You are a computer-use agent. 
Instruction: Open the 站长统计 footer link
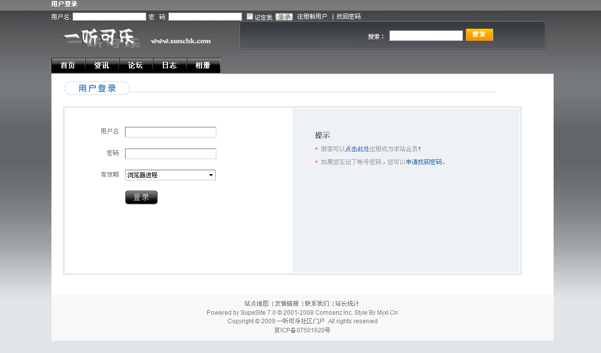(x=347, y=304)
